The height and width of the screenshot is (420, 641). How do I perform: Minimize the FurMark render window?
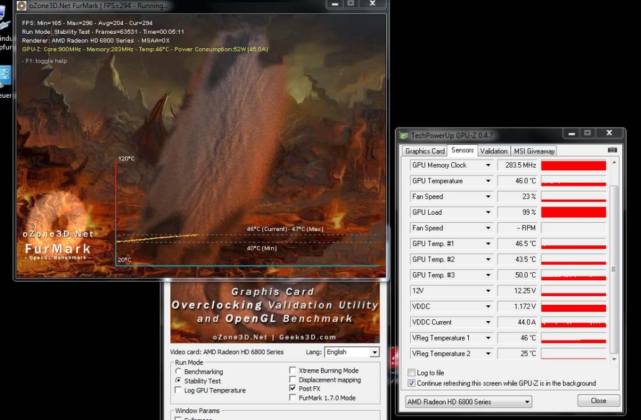(334, 4)
